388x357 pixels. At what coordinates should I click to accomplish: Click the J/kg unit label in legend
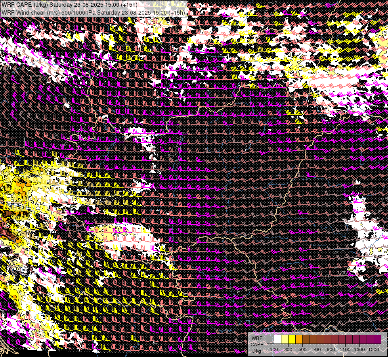coord(257,351)
